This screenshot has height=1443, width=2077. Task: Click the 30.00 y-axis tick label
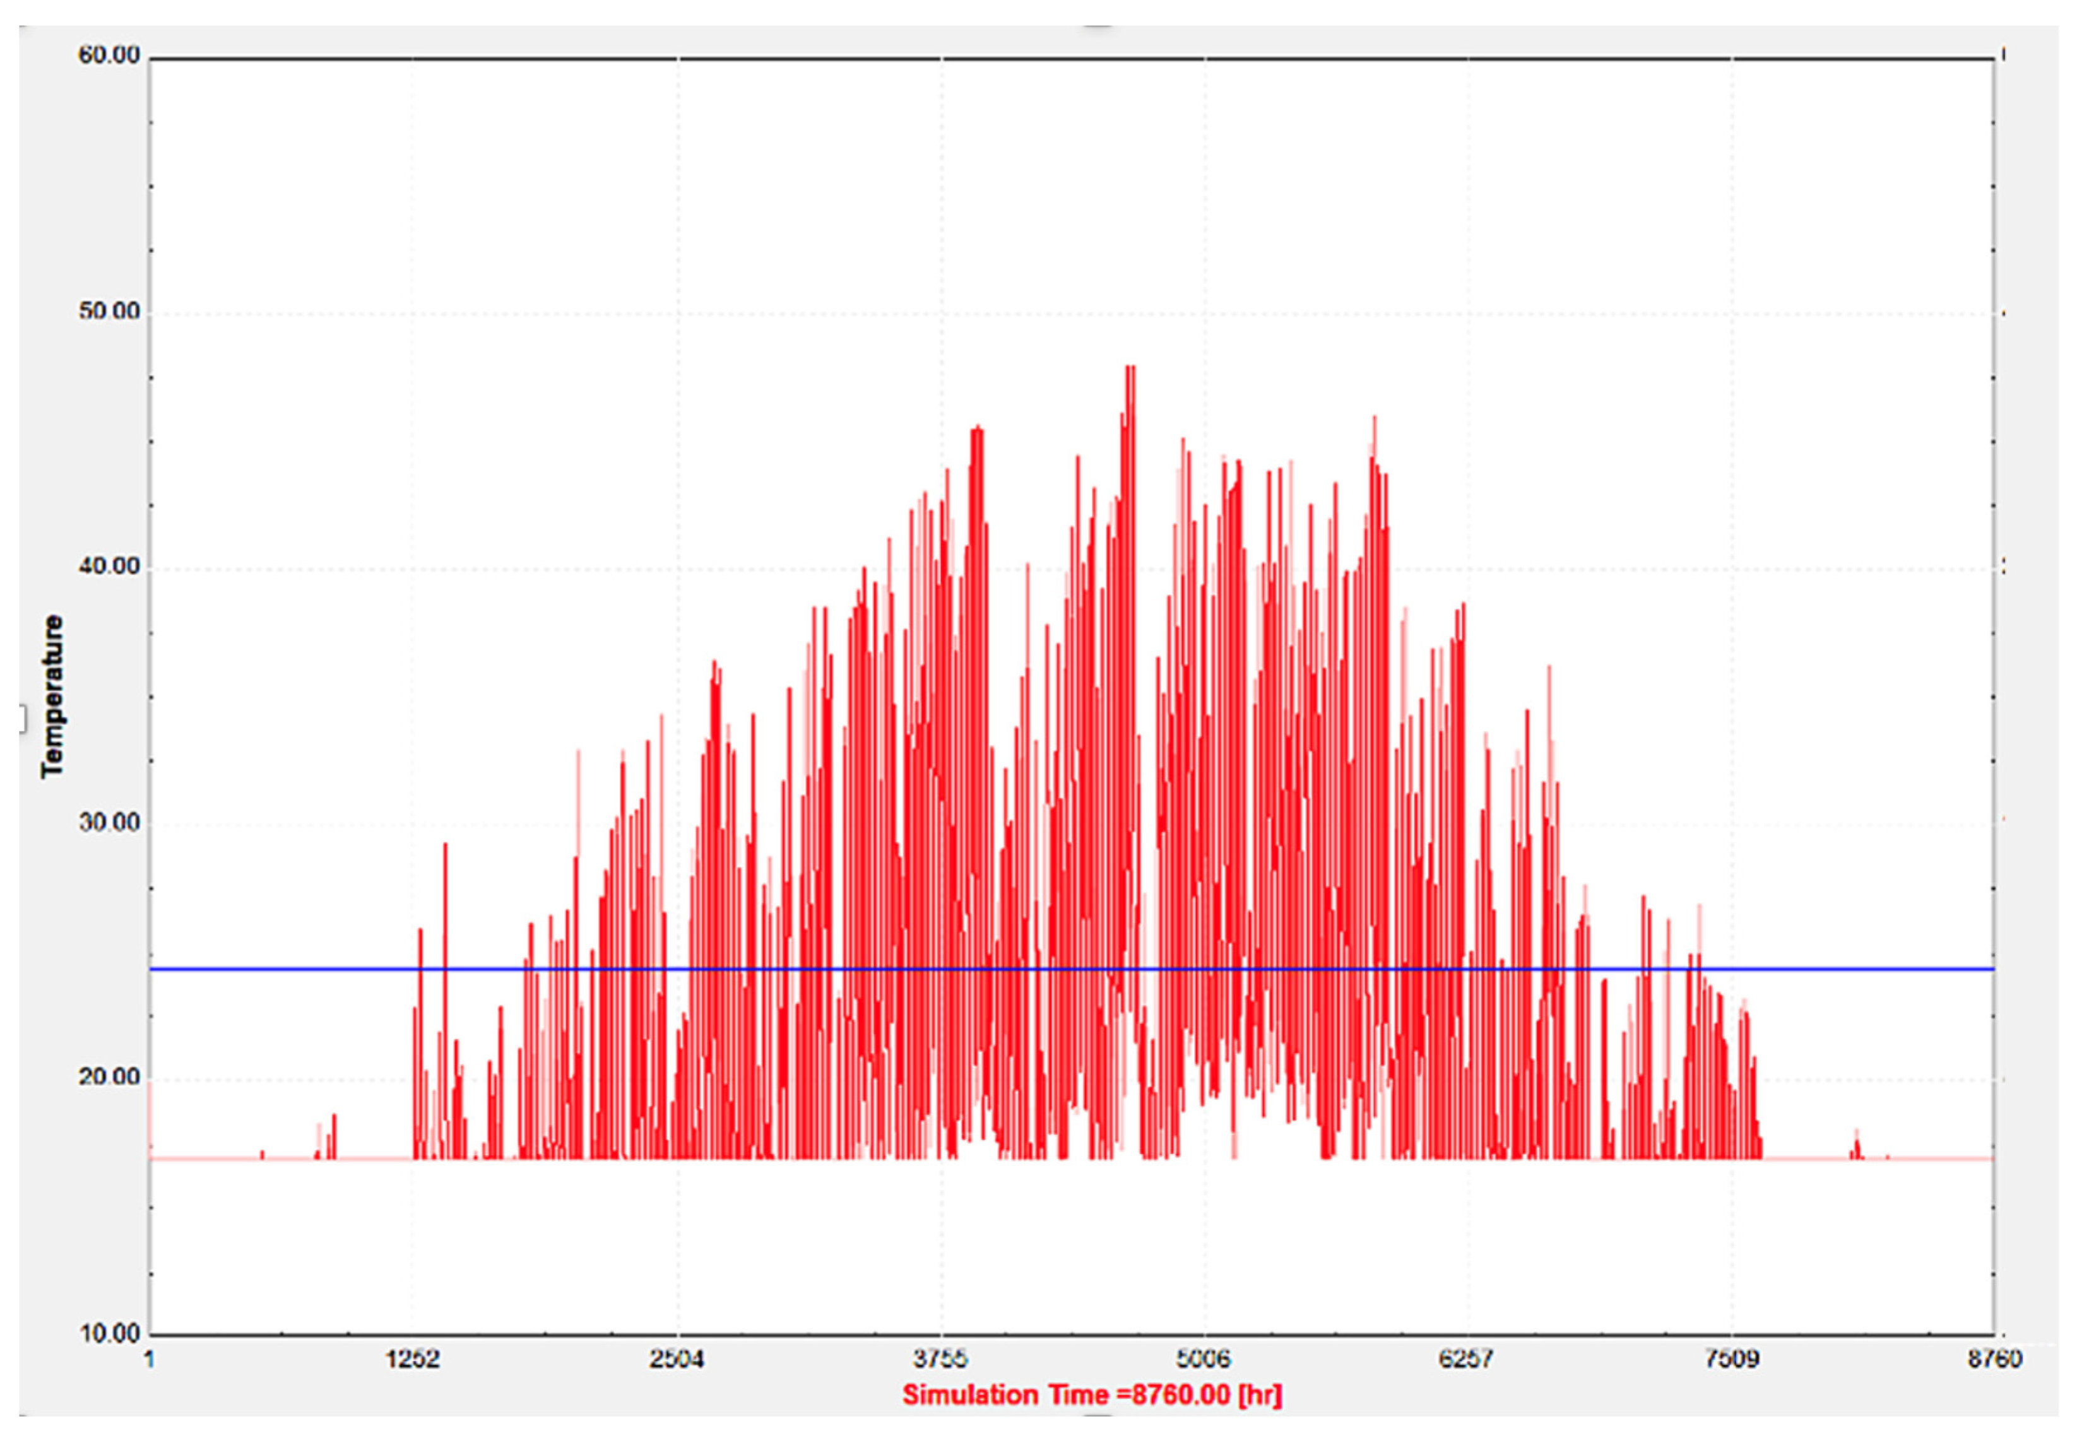[109, 823]
